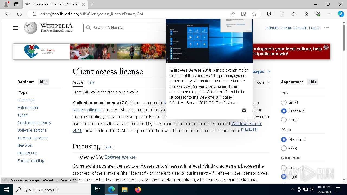Expand the Tools dropdown
This screenshot has width=347, height=195.
pyautogui.click(x=263, y=82)
